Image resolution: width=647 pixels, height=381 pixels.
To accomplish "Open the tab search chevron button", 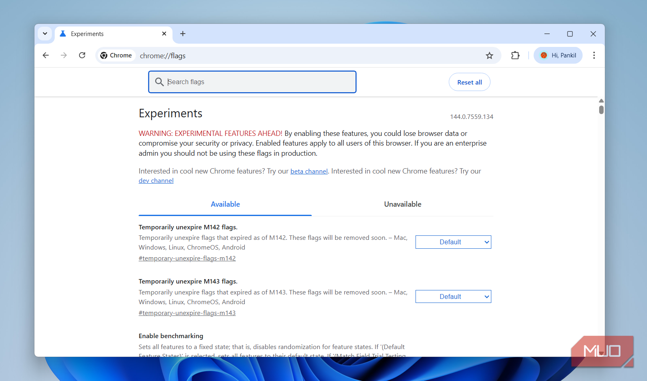I will [x=45, y=34].
